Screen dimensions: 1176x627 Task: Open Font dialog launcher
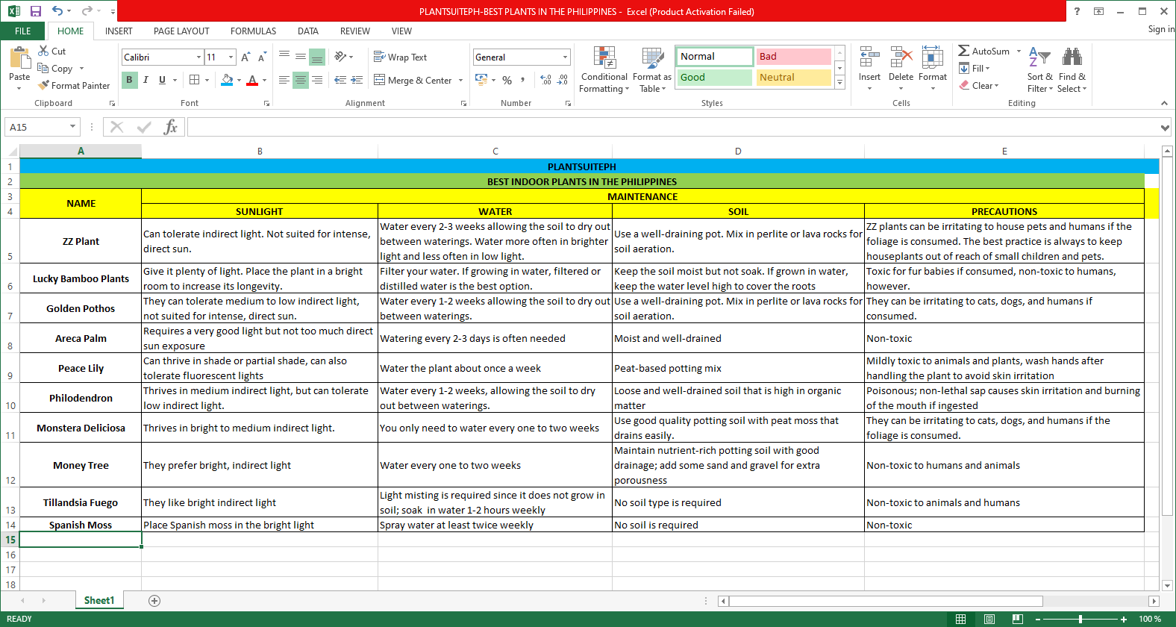[266, 104]
